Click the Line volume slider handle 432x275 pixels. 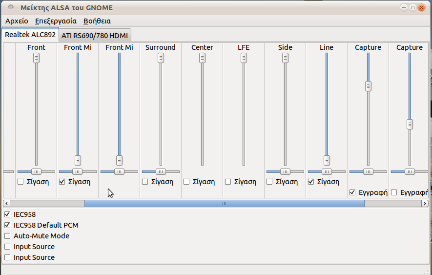click(327, 160)
